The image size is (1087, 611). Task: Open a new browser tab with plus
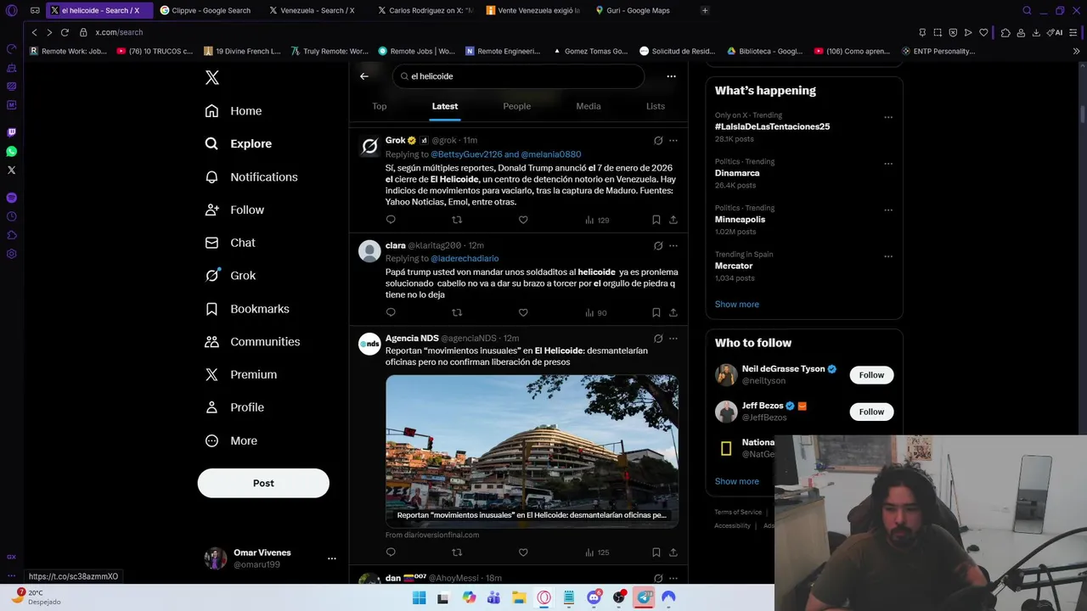click(705, 10)
